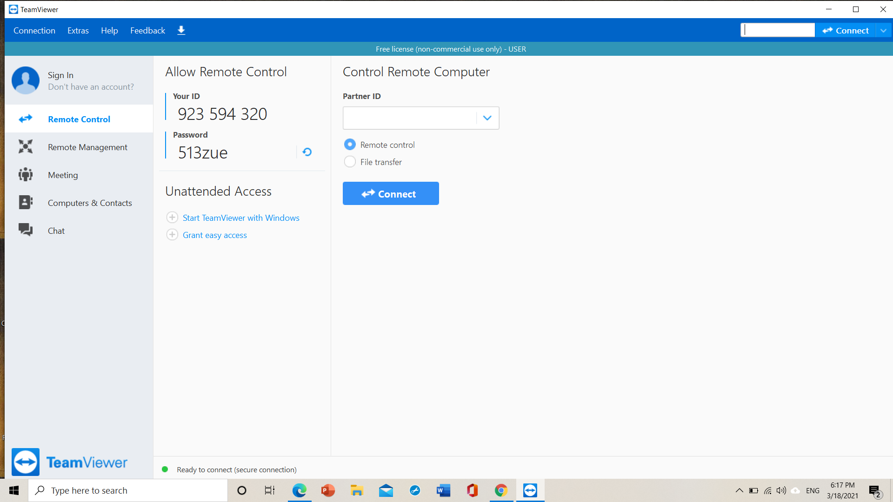The width and height of the screenshot is (893, 502).
Task: Click the OneDrive cloud tray icon
Action: [x=796, y=490]
